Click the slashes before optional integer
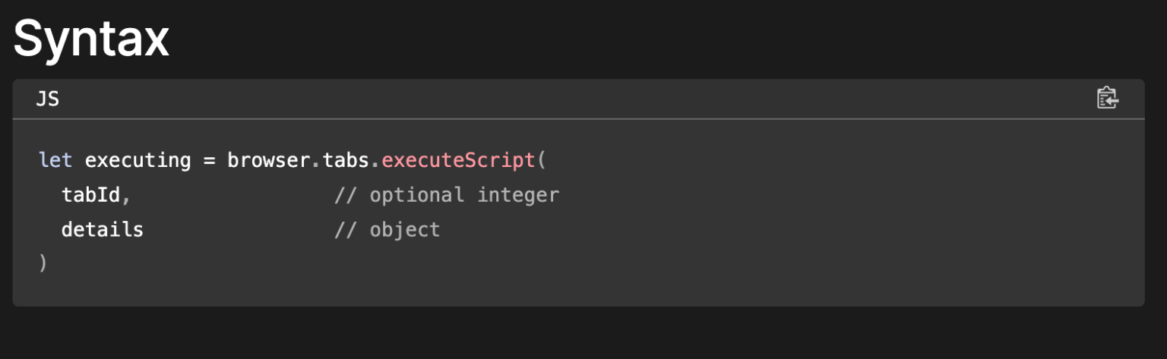The width and height of the screenshot is (1167, 359). (346, 195)
